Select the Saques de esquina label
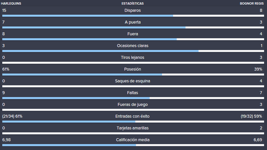The height and width of the screenshot is (150, 267). coord(132,81)
